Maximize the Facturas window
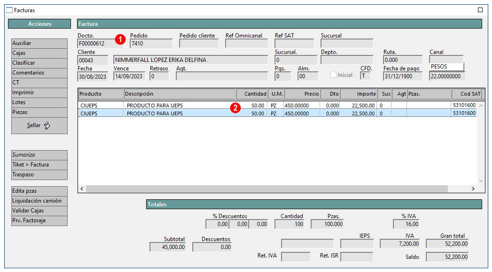This screenshot has height=272, width=492. tap(480, 10)
